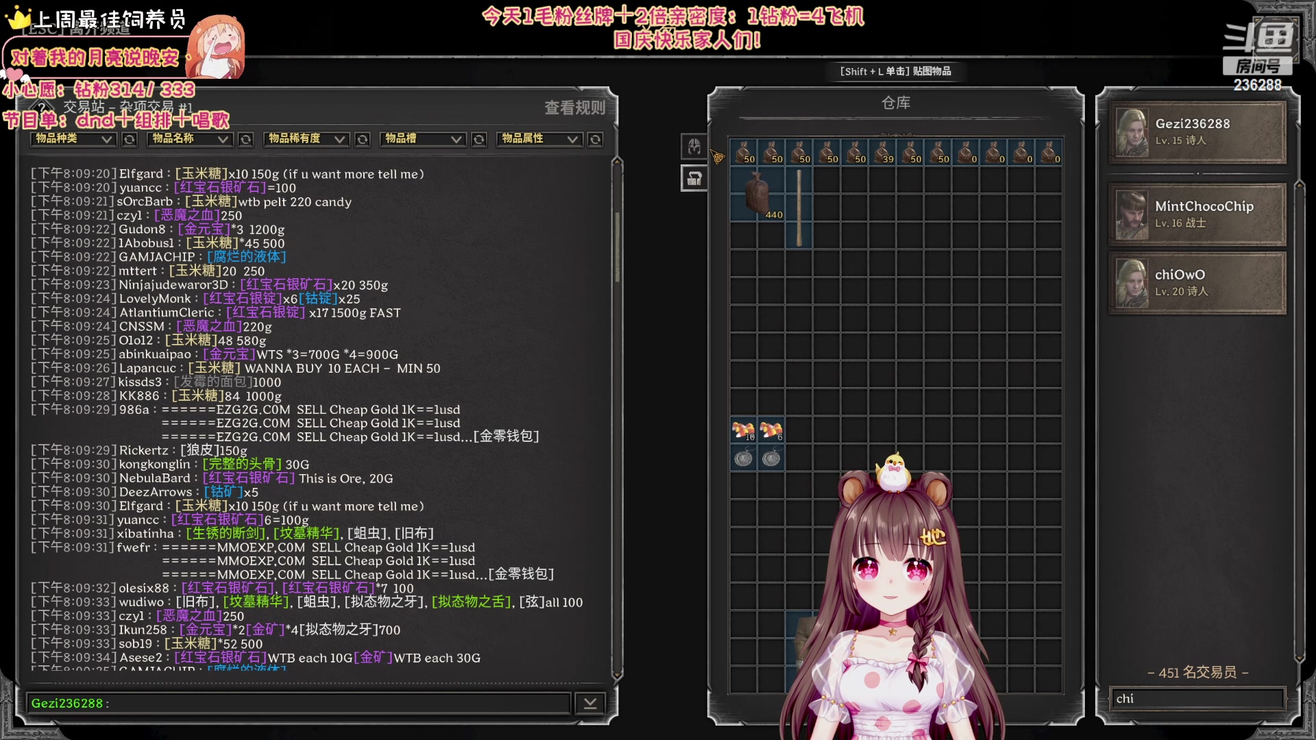The image size is (1316, 740).
Task: Expand the 物品槽 dropdown
Action: 422,139
